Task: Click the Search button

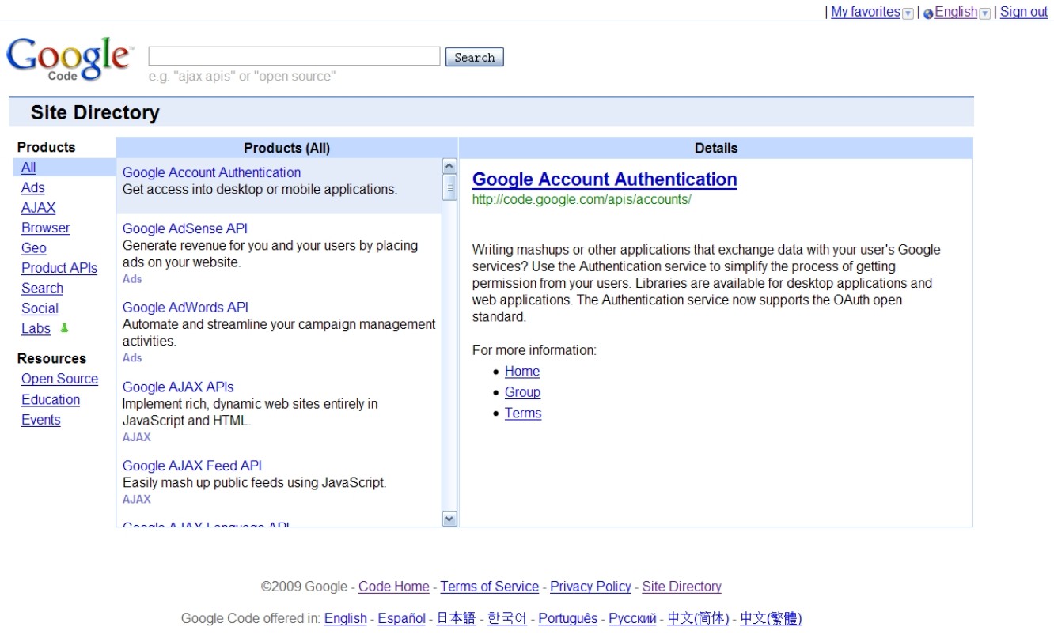Action: coord(475,57)
